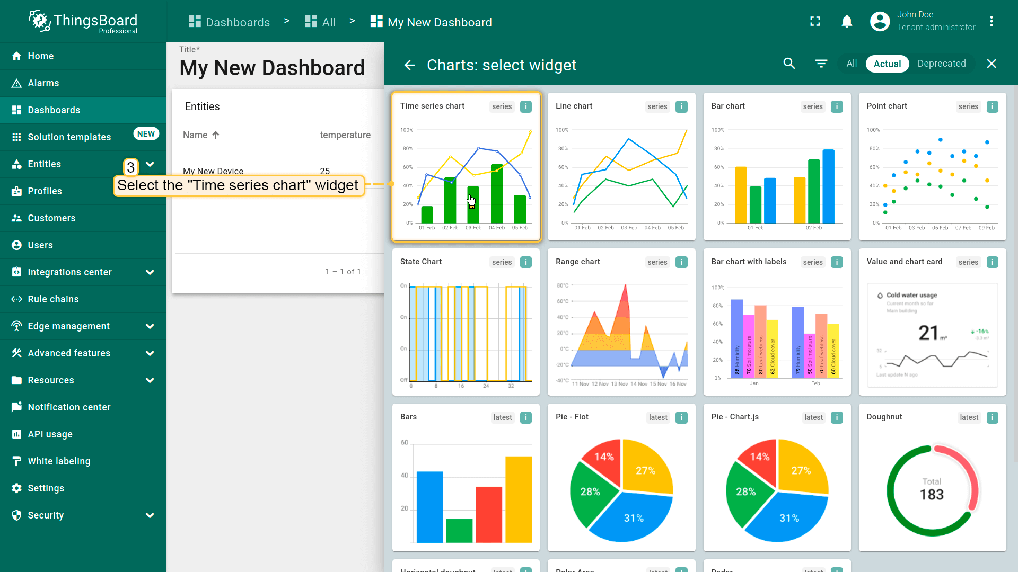This screenshot has width=1018, height=572.
Task: Open API usage in sidebar
Action: pos(83,434)
